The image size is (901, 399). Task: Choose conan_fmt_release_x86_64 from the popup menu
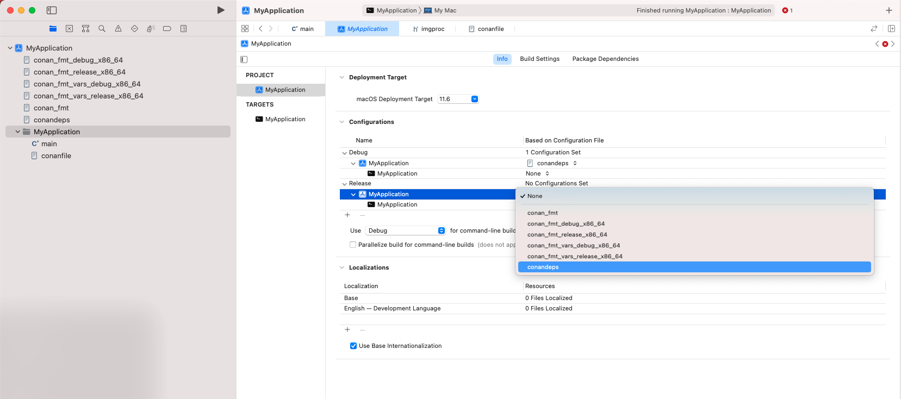coord(694,235)
